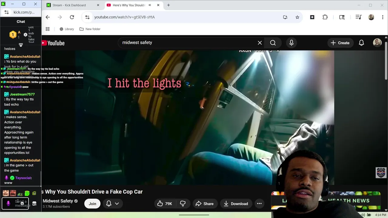The image size is (388, 218).
Task: Open the black tag extension icon
Action: pyautogui.click(x=312, y=17)
